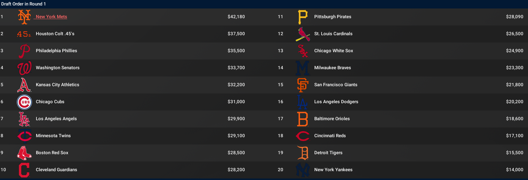Open the New York Mets link
This screenshot has height=180, width=528.
pos(51,17)
